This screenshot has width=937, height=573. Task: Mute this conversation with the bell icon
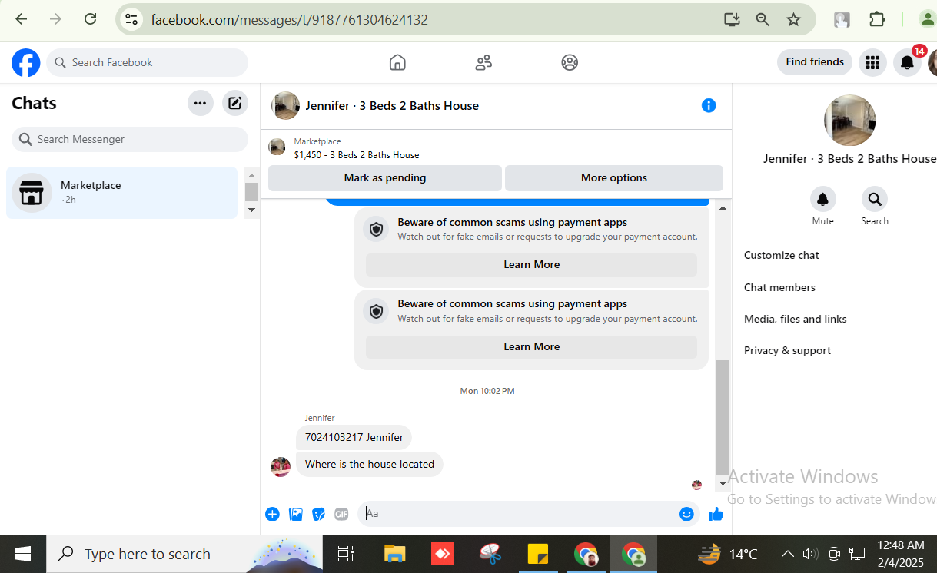coord(822,200)
